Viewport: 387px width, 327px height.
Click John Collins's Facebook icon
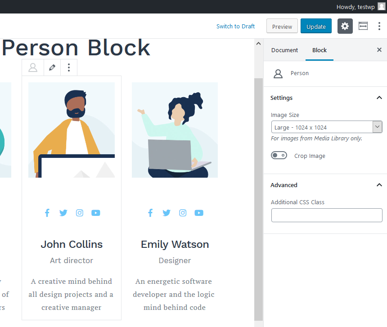point(47,213)
